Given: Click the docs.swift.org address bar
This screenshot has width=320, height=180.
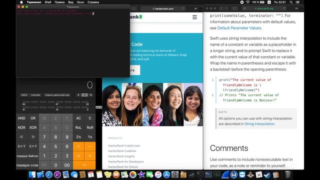Looking at the screenshot, I should point(264,8).
